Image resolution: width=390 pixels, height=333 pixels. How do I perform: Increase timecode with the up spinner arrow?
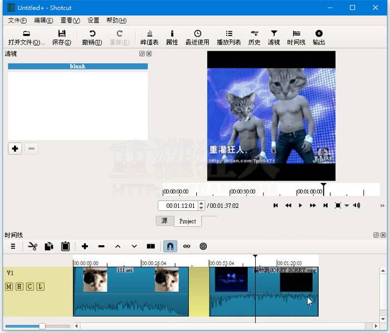coord(201,203)
